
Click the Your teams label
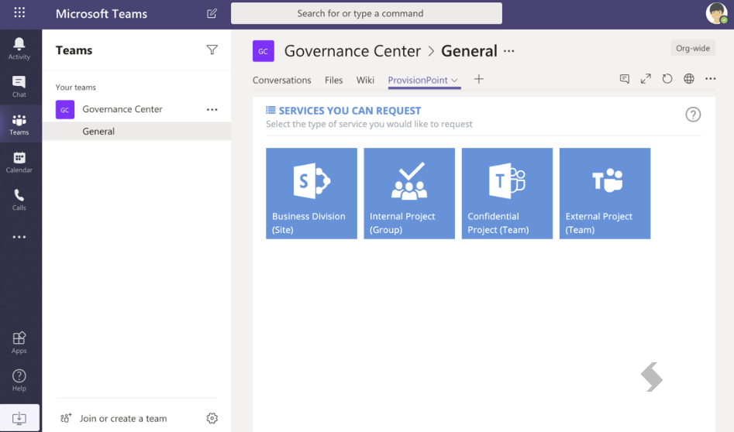tap(75, 87)
